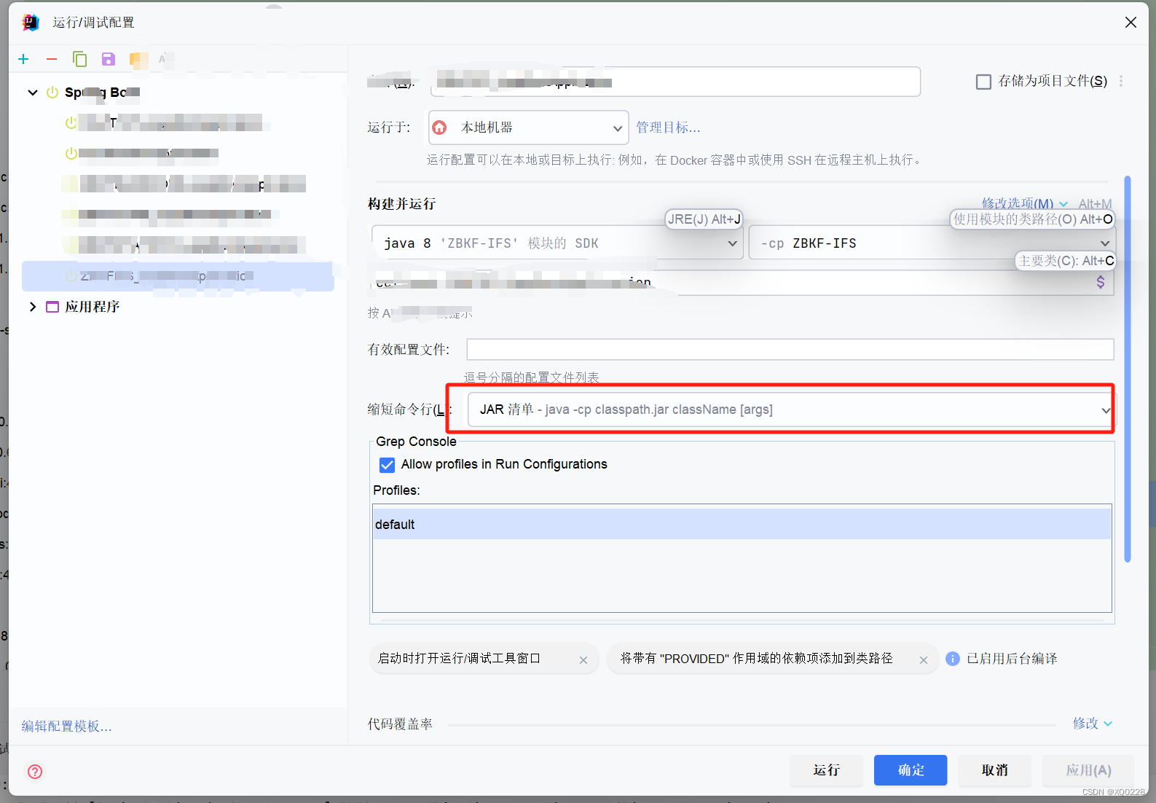This screenshot has height=803, width=1156.
Task: Confirm with the blue OK button
Action: point(911,770)
